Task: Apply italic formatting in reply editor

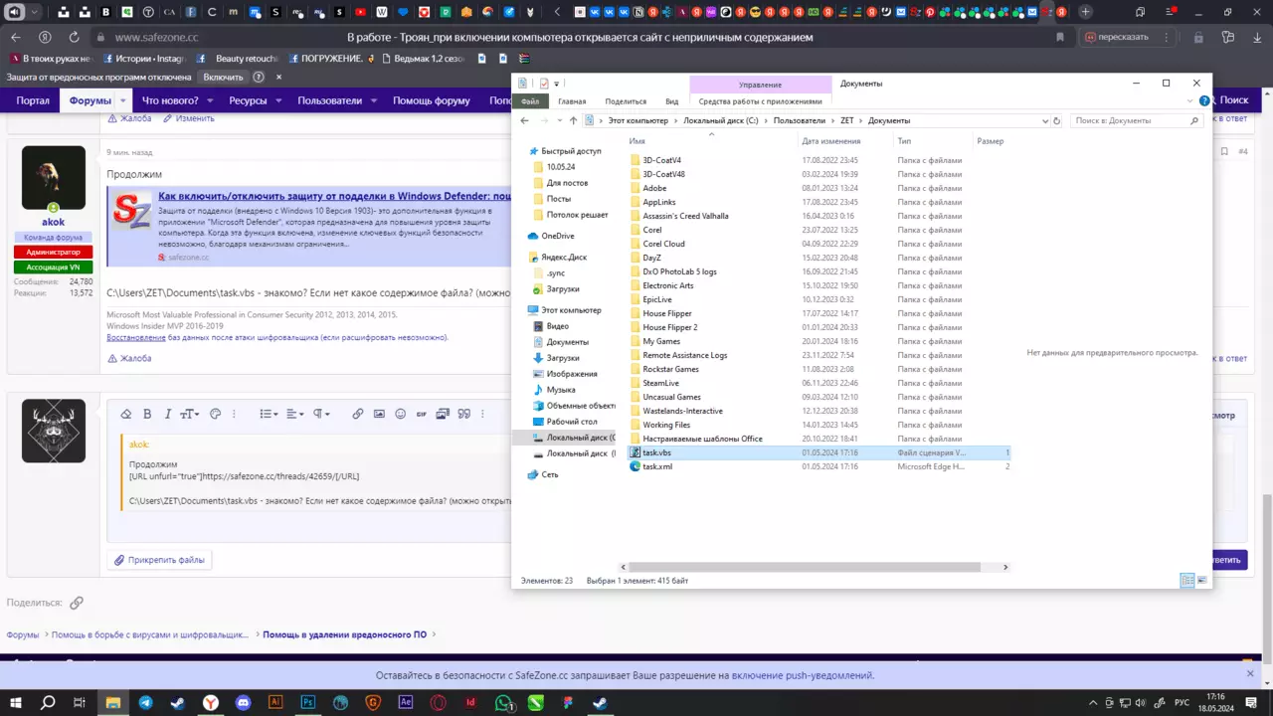Action: coord(168,414)
